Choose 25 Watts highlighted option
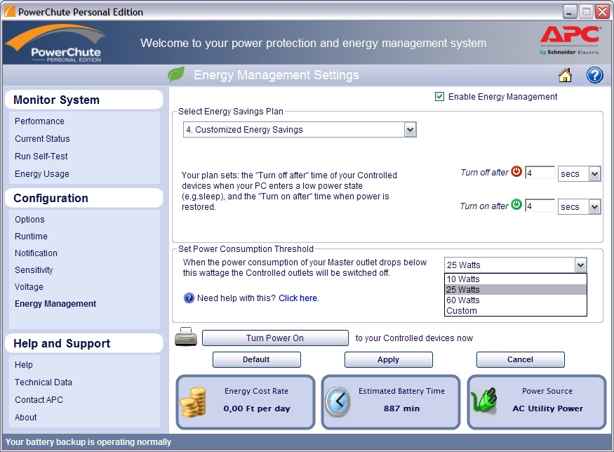This screenshot has height=452, width=614. pos(516,289)
